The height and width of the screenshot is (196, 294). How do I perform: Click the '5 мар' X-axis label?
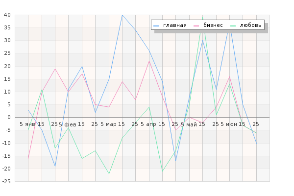coord(108,124)
